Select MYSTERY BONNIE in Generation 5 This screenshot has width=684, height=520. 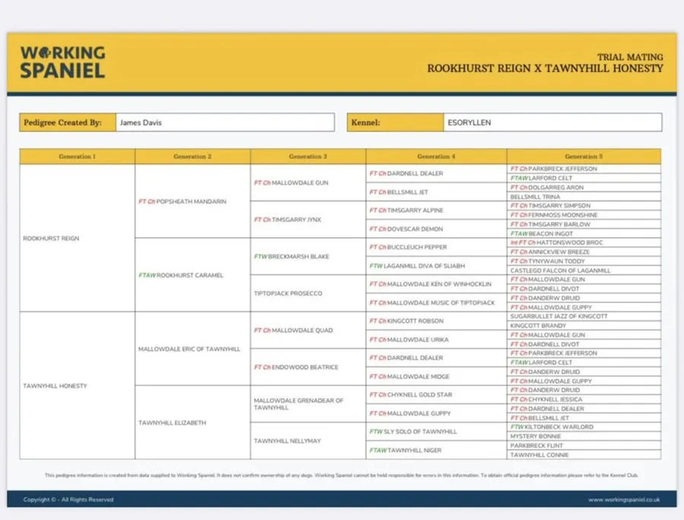pyautogui.click(x=536, y=436)
